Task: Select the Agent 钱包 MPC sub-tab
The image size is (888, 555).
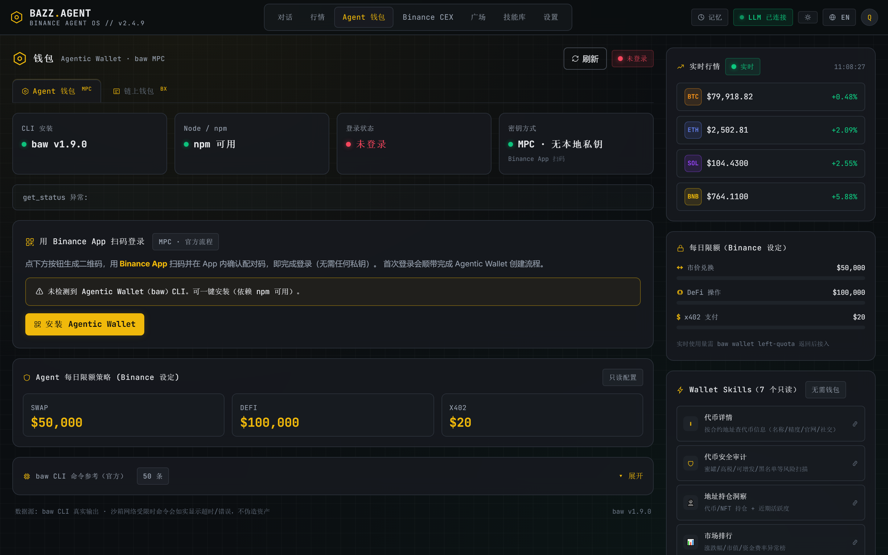Action: point(57,91)
